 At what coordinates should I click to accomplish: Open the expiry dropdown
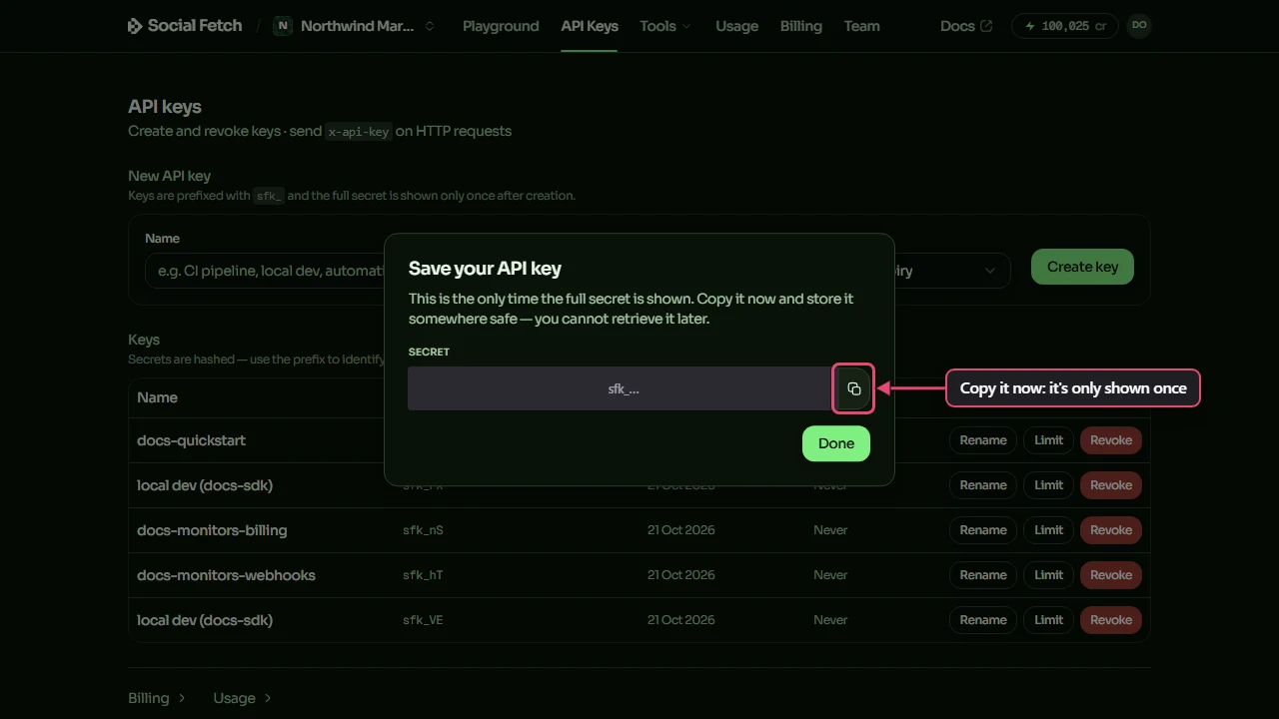coord(949,270)
